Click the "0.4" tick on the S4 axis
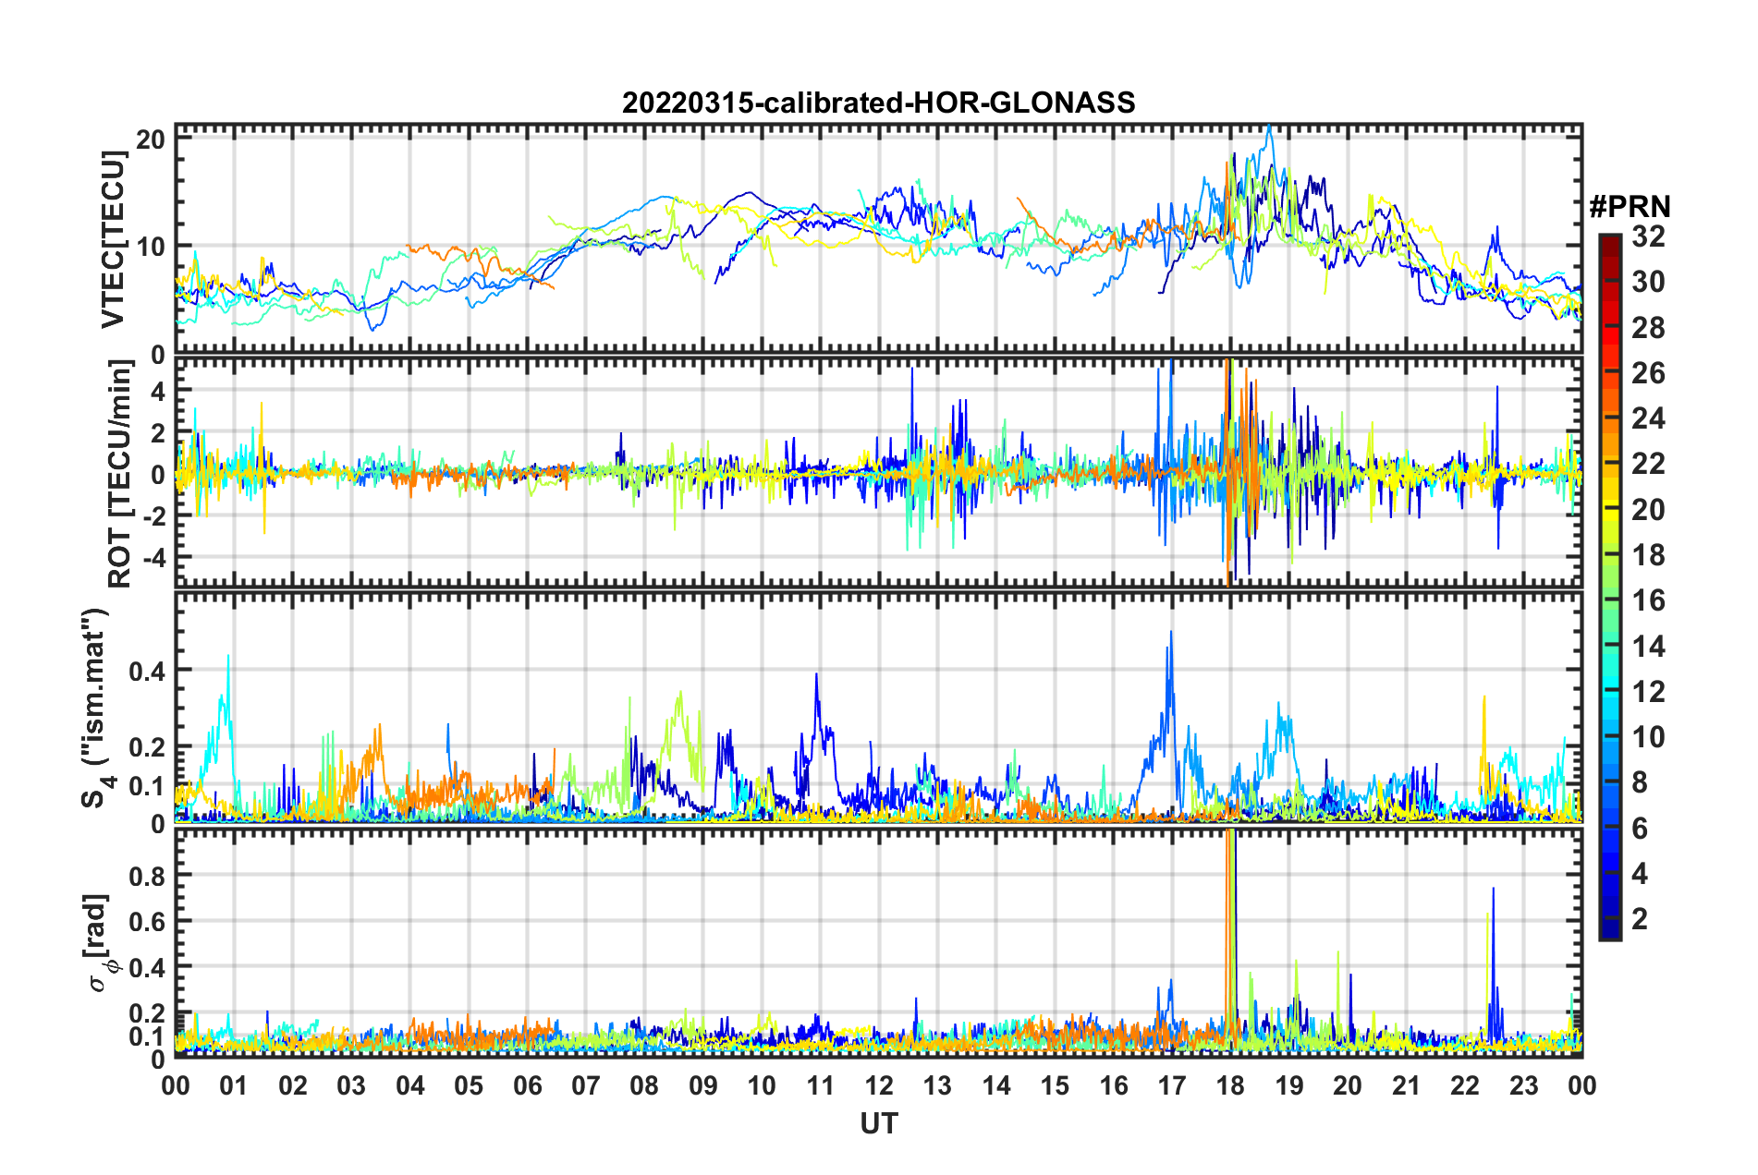Screen dimensions: 1758x1175 click(x=148, y=671)
